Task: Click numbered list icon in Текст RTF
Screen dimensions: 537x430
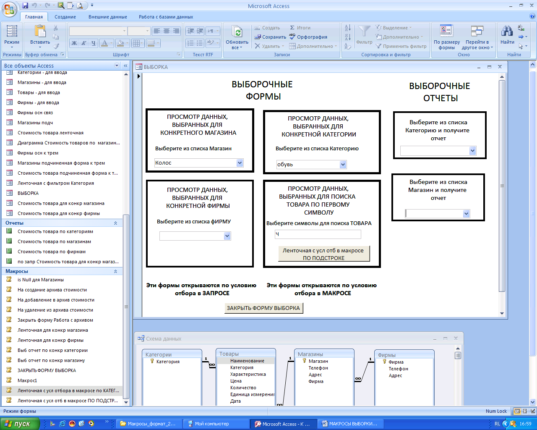Action: point(190,43)
